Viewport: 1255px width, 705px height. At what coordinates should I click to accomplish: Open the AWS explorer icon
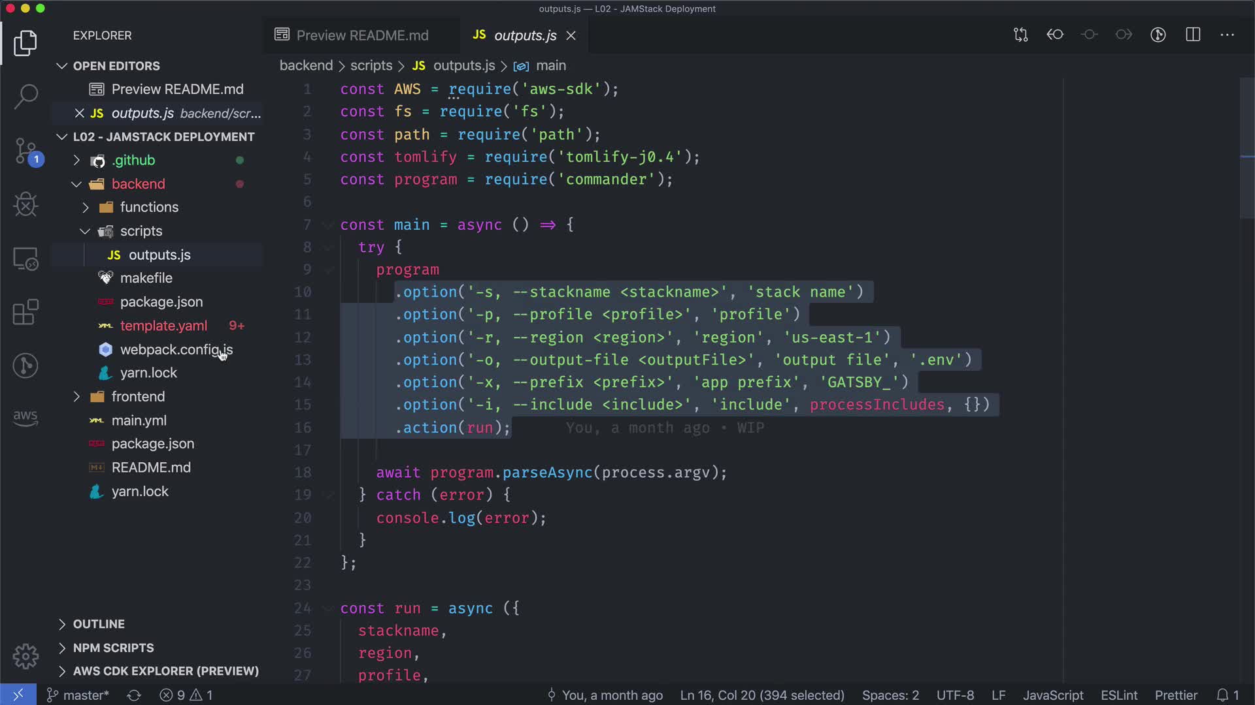click(25, 416)
